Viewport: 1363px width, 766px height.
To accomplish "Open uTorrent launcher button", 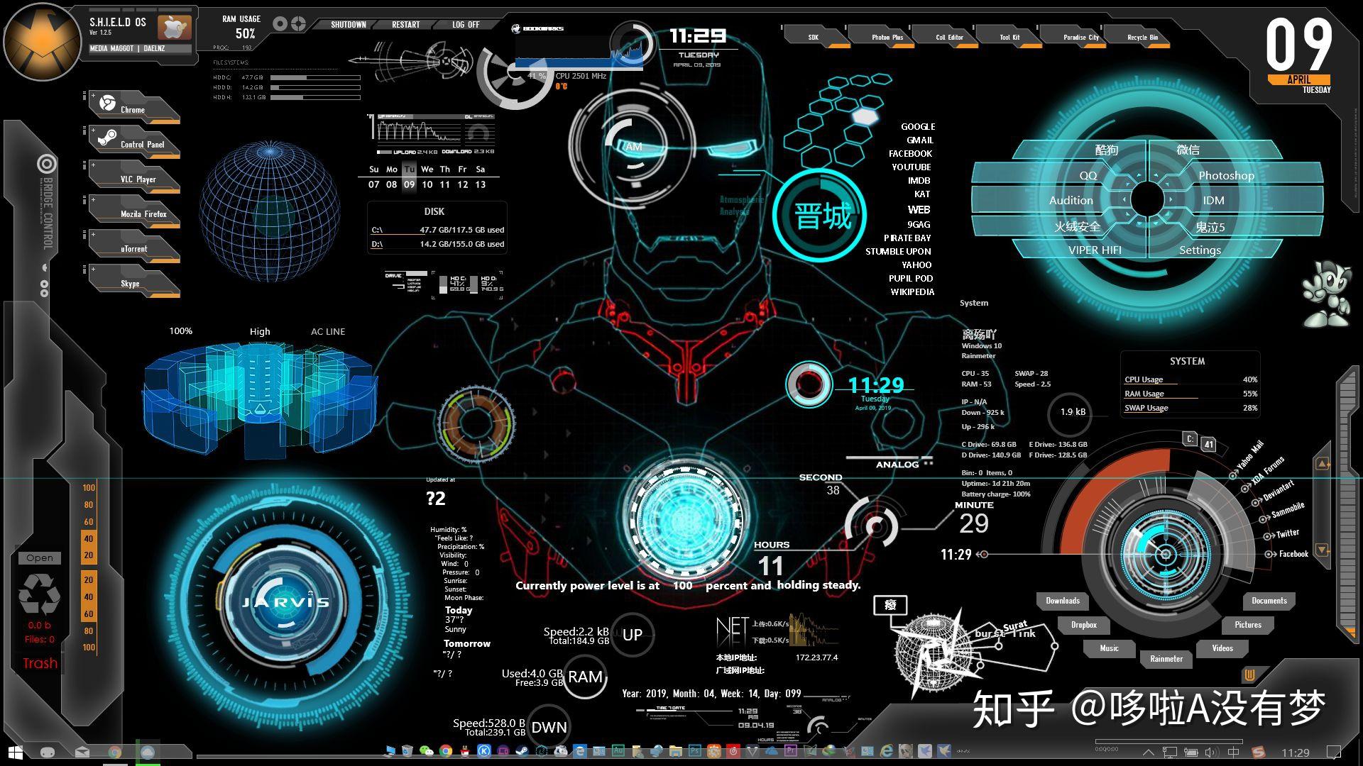I will tap(134, 248).
